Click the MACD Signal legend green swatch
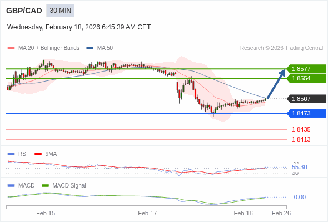Viewport: 328px width, 222px height. point(45,186)
